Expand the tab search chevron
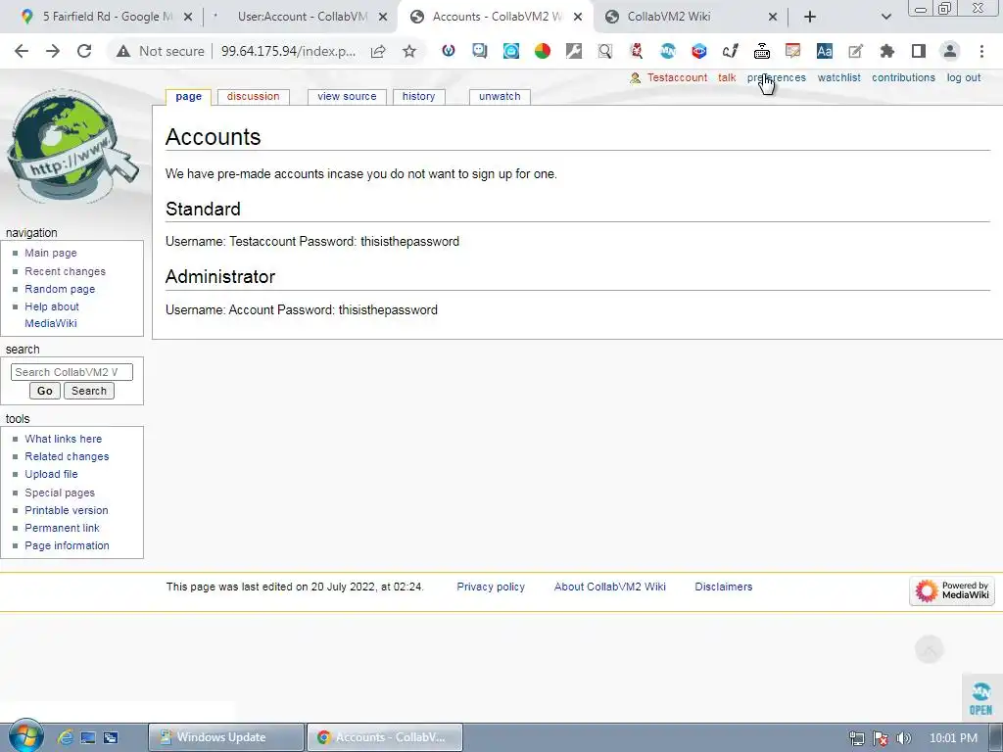 pyautogui.click(x=885, y=18)
